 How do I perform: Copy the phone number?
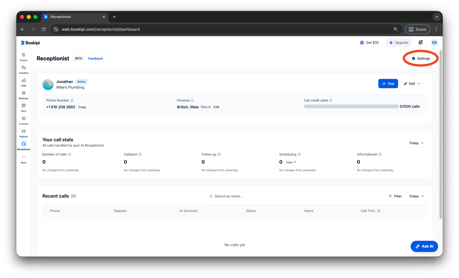pos(82,107)
